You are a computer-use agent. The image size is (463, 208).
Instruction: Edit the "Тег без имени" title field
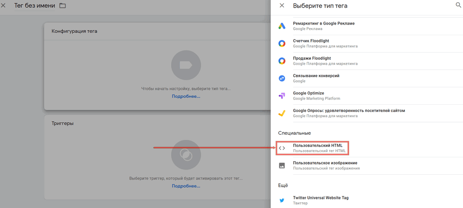pyautogui.click(x=34, y=6)
